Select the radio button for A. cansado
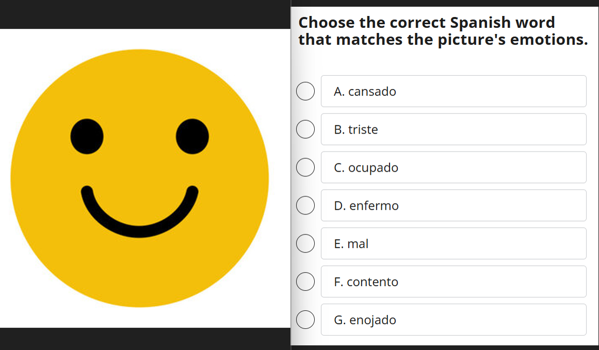Screen dimensions: 599x350 point(305,91)
